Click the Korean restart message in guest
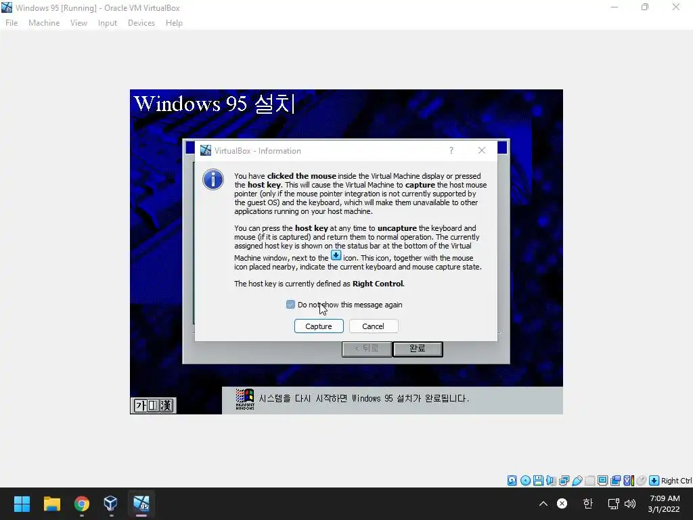The height and width of the screenshot is (520, 693). (363, 398)
